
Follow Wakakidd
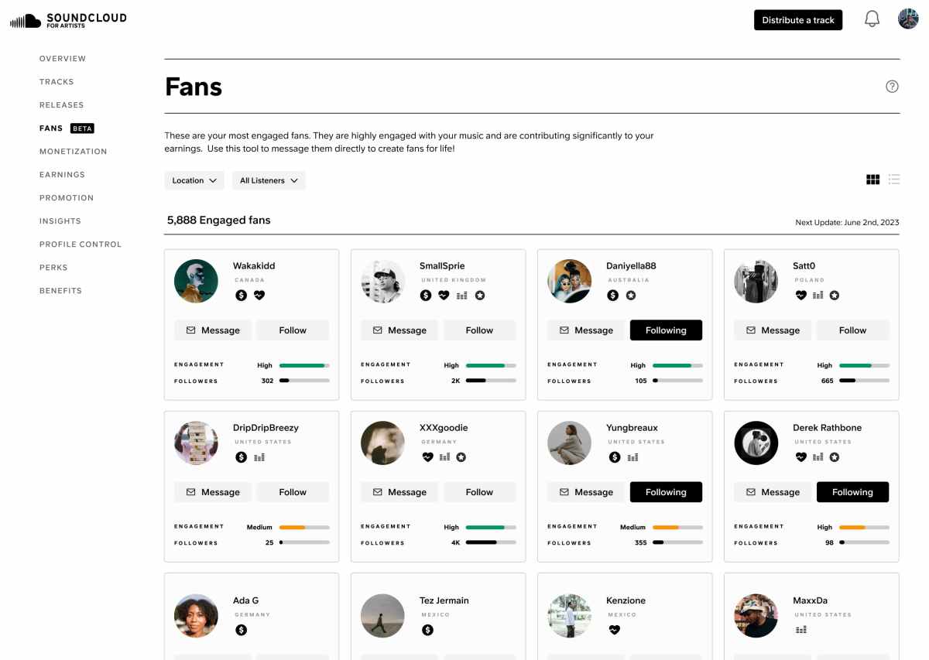(x=293, y=330)
